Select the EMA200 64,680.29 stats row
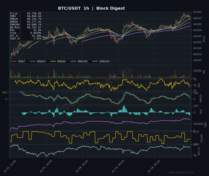This screenshot has height=176, width=209. 26,25
